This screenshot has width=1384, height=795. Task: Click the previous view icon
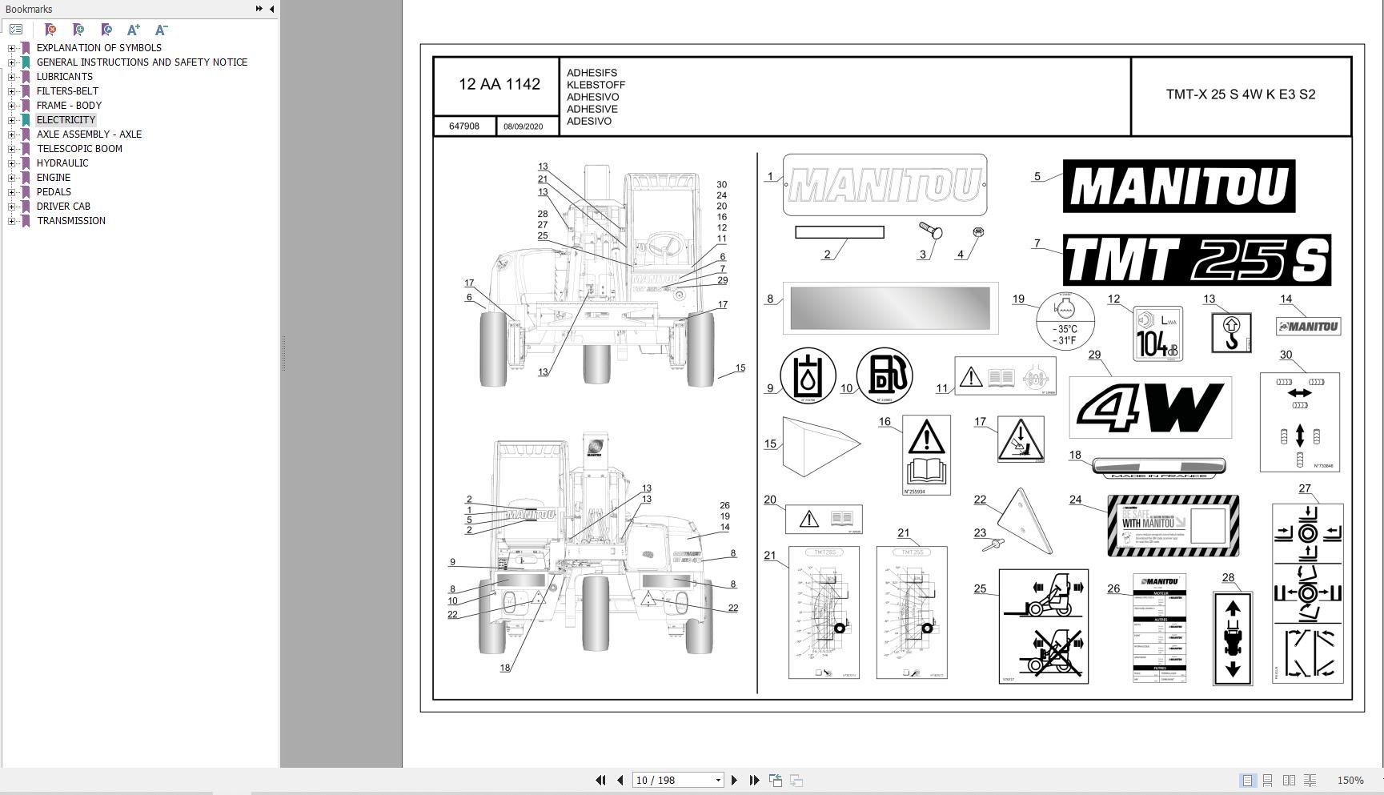[776, 780]
